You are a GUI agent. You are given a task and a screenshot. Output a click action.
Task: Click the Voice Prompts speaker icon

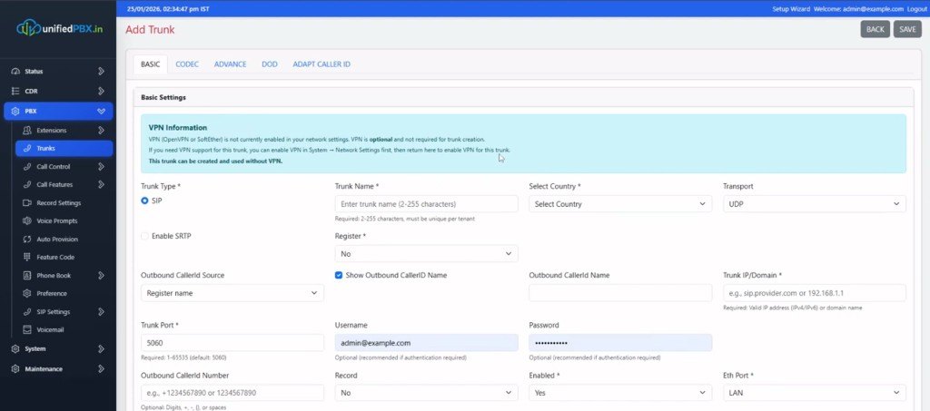coord(26,220)
